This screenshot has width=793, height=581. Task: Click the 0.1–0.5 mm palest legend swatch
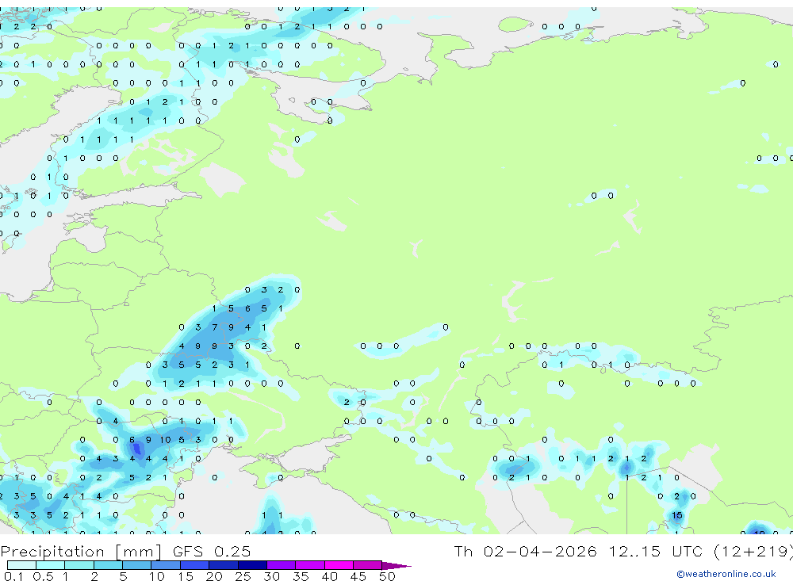click(x=21, y=565)
